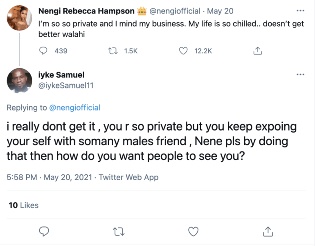Click the May 20 tweet date

tap(217, 11)
